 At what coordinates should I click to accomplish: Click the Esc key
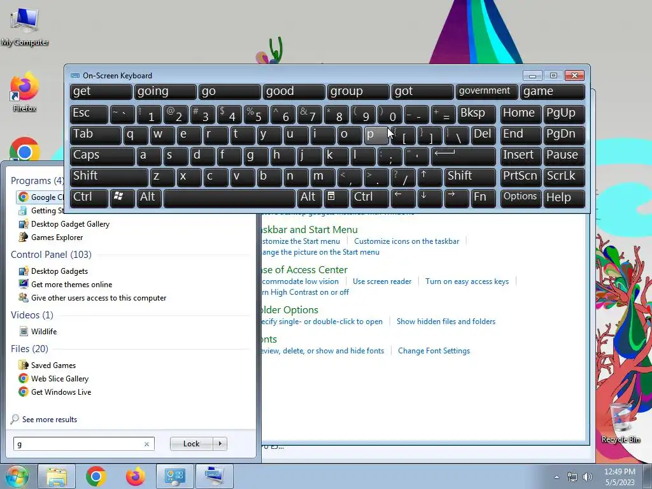(x=89, y=114)
